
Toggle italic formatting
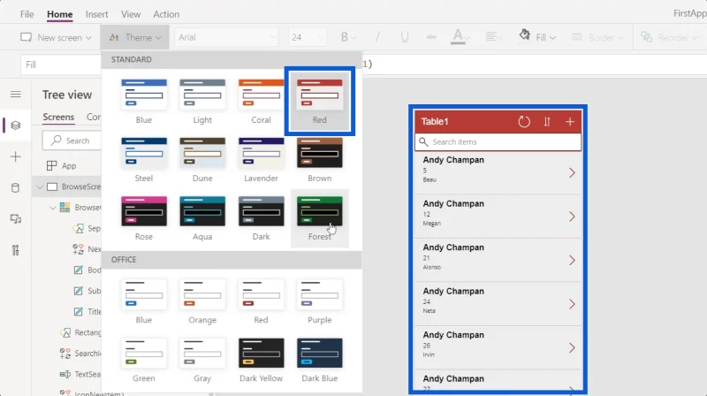(x=377, y=37)
